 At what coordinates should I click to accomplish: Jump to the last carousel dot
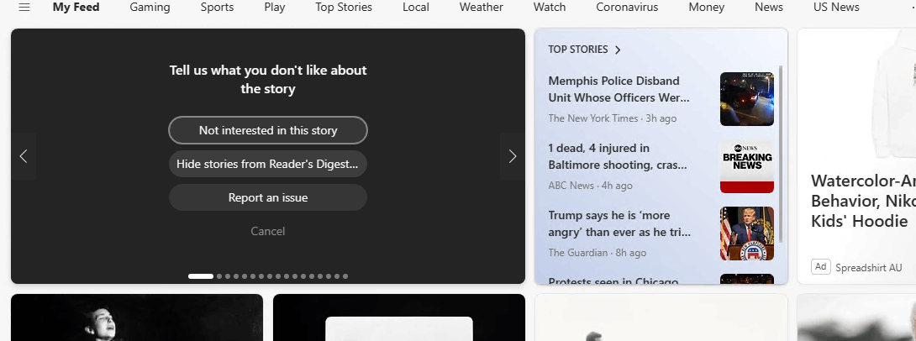click(x=345, y=276)
